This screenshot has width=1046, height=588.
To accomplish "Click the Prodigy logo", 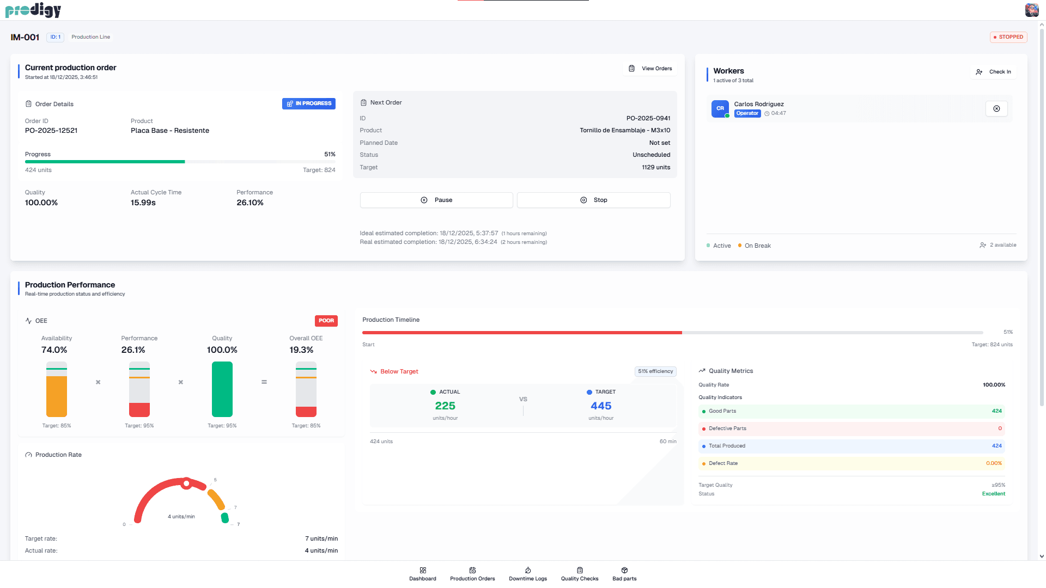I will [x=33, y=10].
